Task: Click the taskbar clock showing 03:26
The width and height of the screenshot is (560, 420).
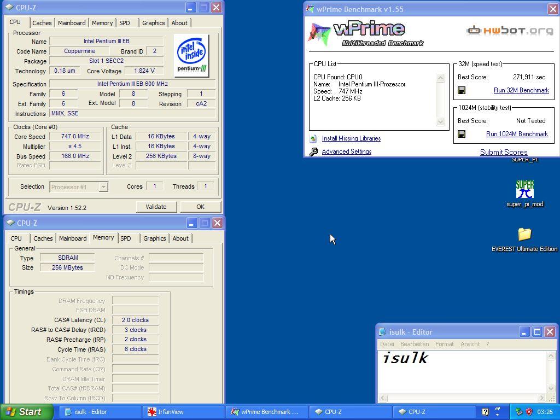Action: [x=545, y=412]
